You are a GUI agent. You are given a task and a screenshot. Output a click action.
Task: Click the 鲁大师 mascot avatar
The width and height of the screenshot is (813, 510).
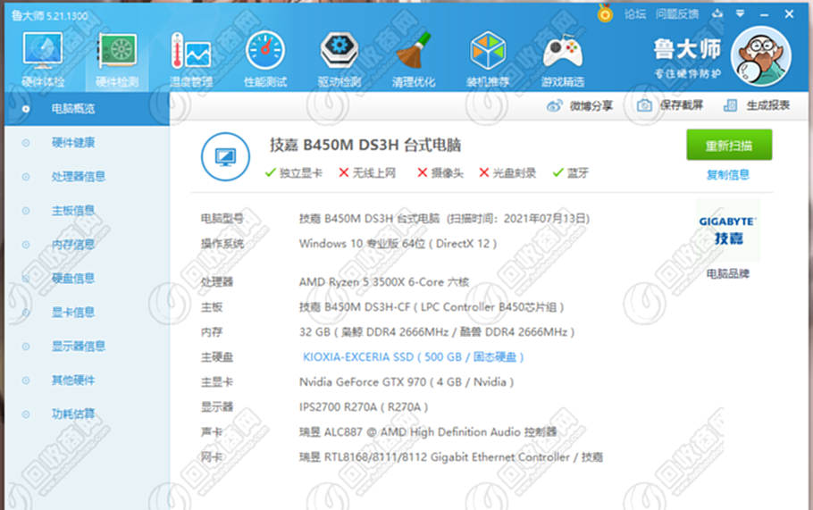click(760, 57)
